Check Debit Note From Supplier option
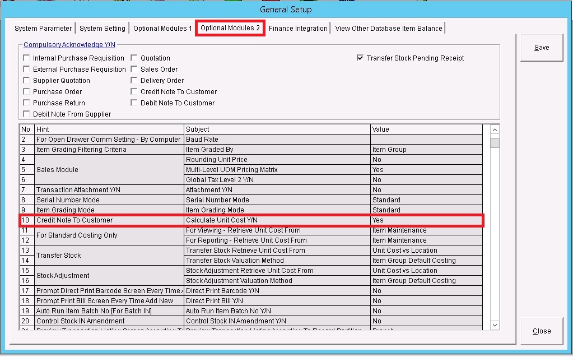 pos(27,114)
